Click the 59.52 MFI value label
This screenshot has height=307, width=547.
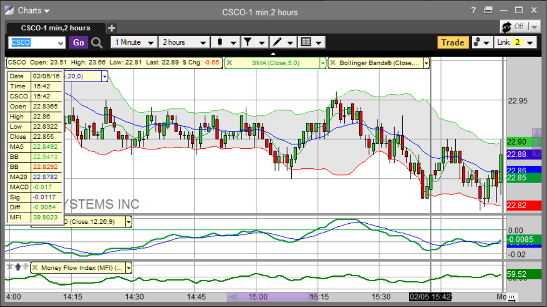[524, 274]
